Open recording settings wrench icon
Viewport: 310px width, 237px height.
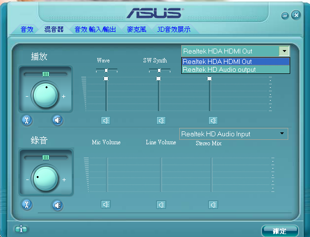27,205
